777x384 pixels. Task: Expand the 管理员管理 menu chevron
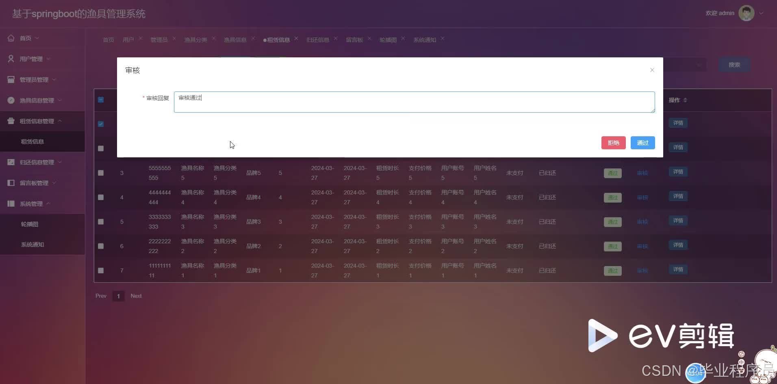click(x=54, y=79)
